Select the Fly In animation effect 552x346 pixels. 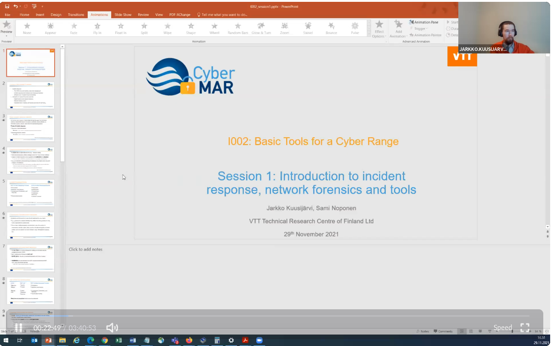pos(97,28)
